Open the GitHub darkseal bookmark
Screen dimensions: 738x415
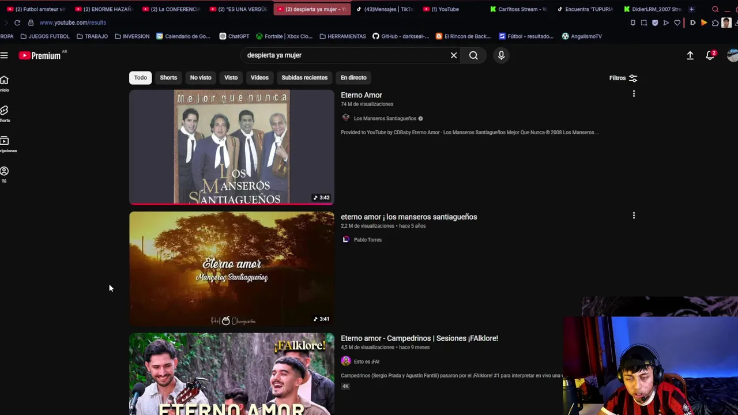coord(401,36)
